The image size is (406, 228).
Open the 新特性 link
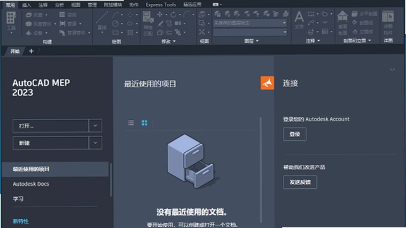click(x=21, y=221)
